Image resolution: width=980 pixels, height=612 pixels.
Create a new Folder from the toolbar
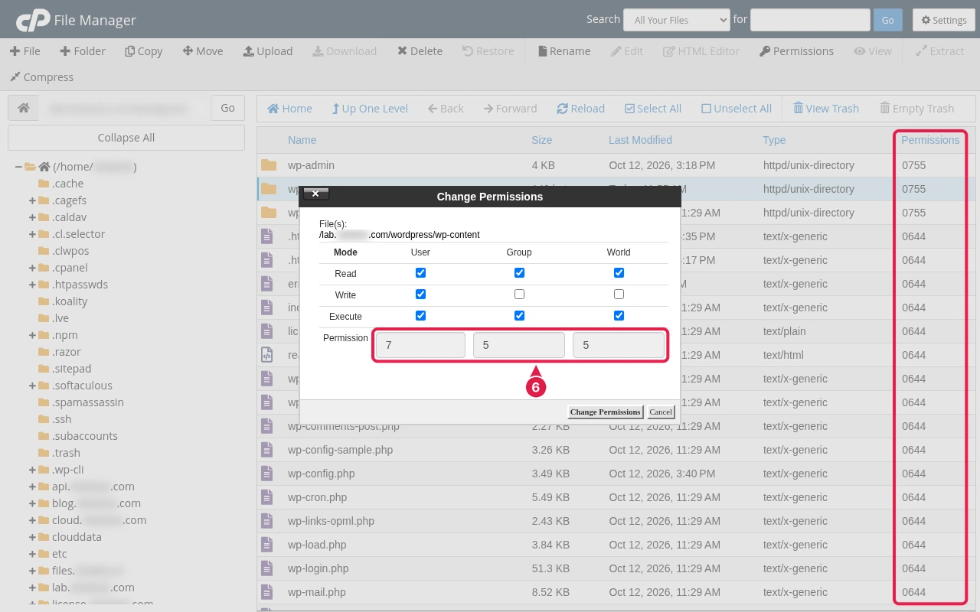(82, 51)
